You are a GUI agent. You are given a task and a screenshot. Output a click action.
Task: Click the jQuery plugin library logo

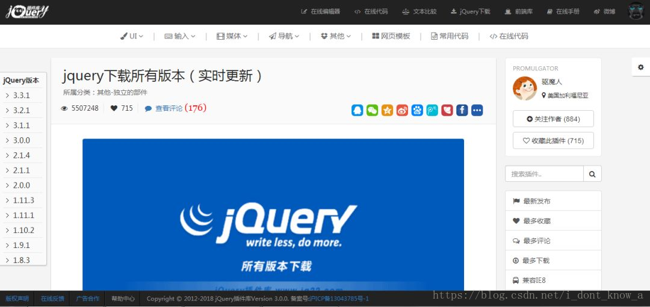27,11
